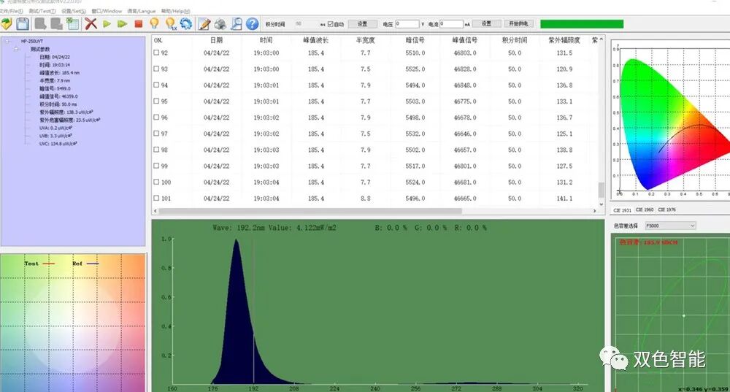Click table scroll-up arrow
The image size is (730, 392).
click(601, 40)
